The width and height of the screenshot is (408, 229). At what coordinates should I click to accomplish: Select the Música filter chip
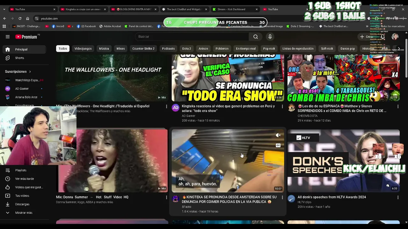(x=104, y=49)
